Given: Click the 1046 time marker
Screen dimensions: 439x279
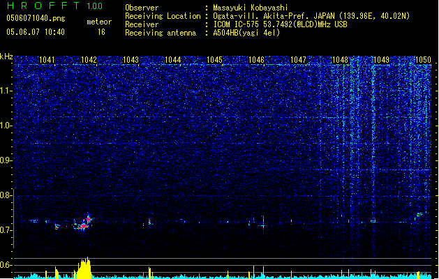Looking at the screenshot, I should point(256,60).
